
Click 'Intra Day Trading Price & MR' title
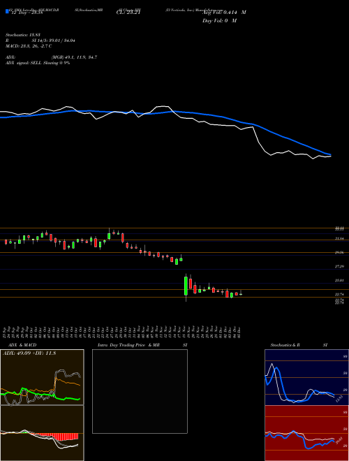[x=128, y=345]
